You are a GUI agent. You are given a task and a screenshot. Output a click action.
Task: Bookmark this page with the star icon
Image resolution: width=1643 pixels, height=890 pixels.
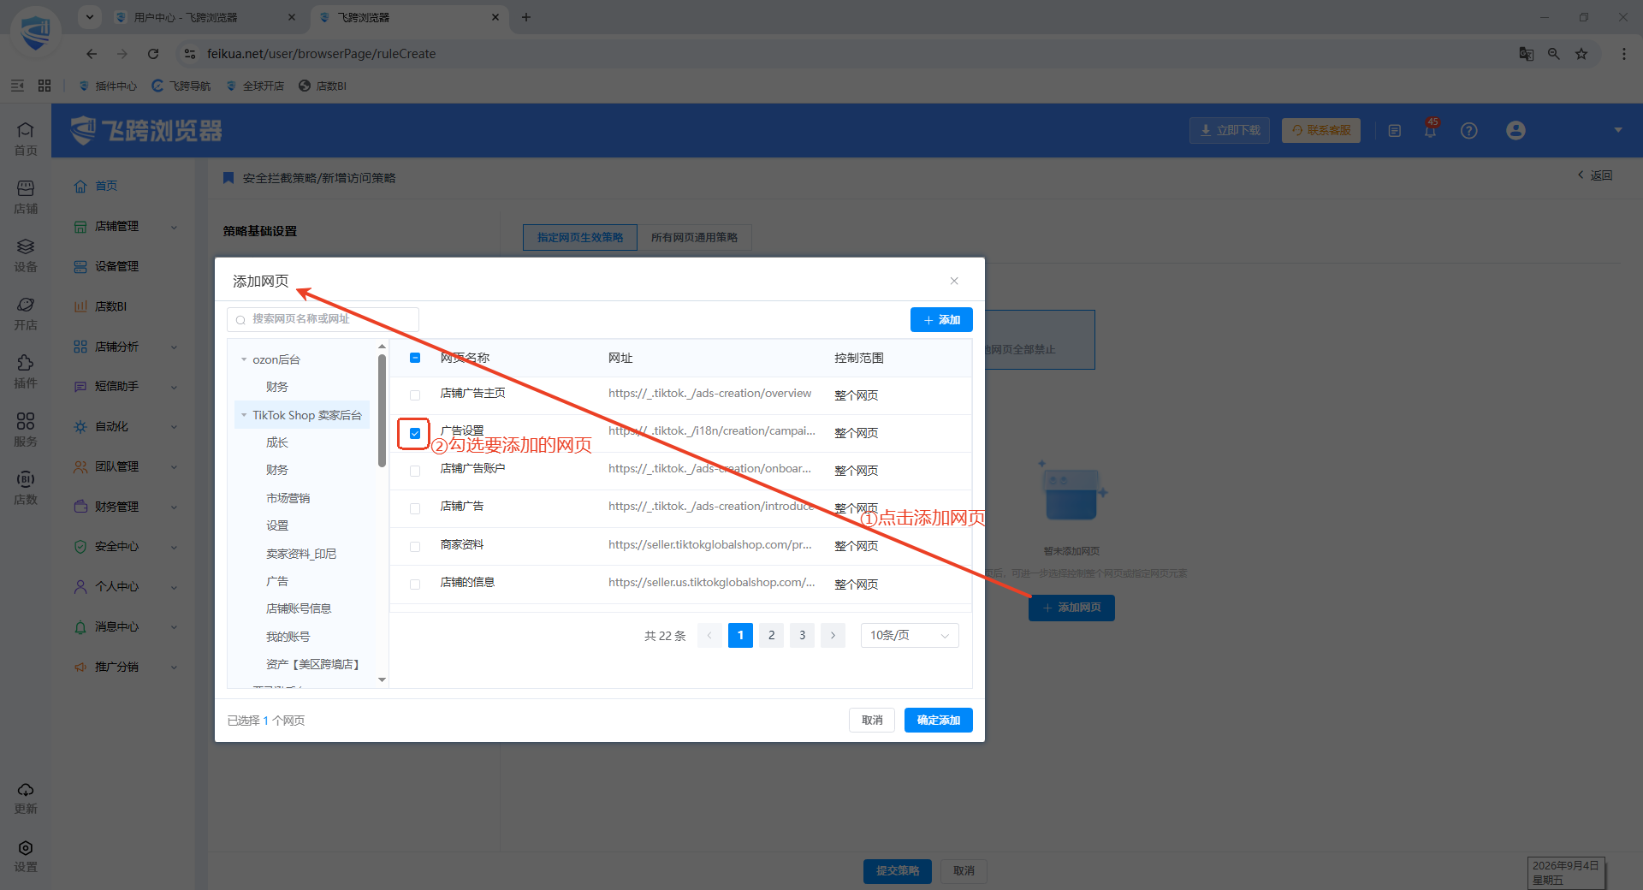point(1581,54)
